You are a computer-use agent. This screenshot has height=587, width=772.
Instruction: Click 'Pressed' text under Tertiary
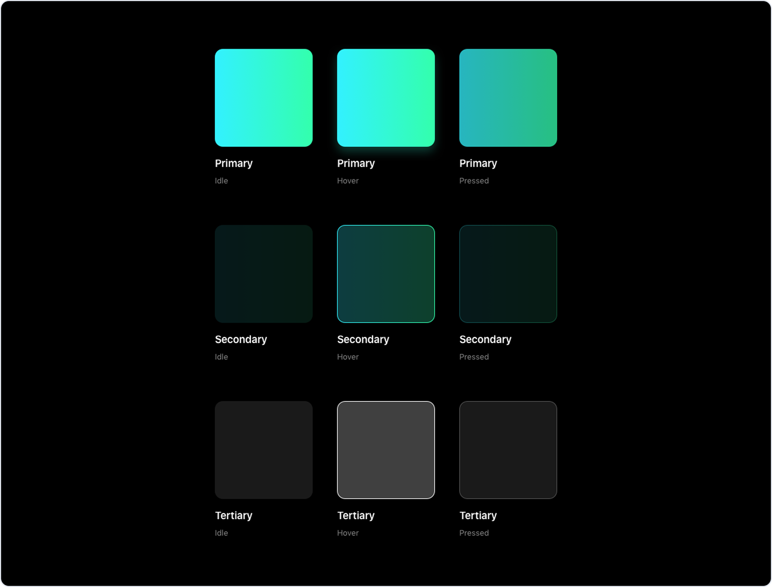[x=474, y=533]
